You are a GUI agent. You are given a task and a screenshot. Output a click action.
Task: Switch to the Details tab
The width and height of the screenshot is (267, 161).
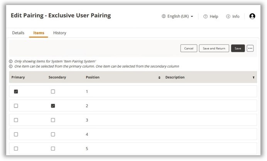coord(18,33)
